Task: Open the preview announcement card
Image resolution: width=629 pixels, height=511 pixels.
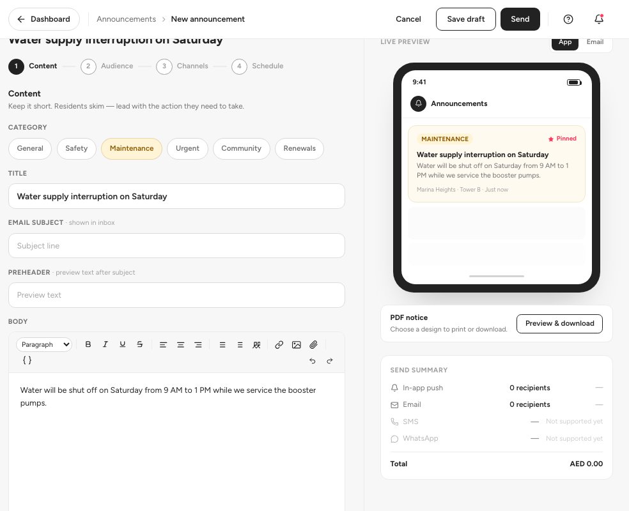Action: pyautogui.click(x=497, y=164)
